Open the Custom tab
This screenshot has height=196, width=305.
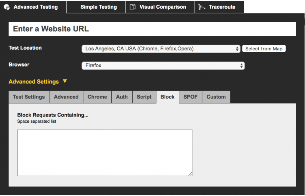(x=216, y=97)
